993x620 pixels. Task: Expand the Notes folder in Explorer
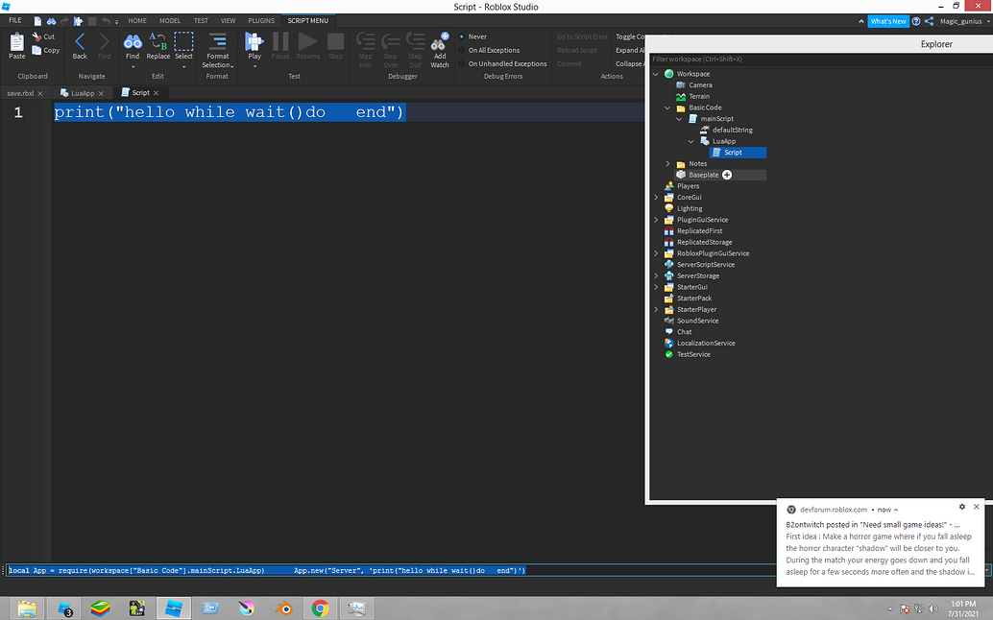(667, 163)
